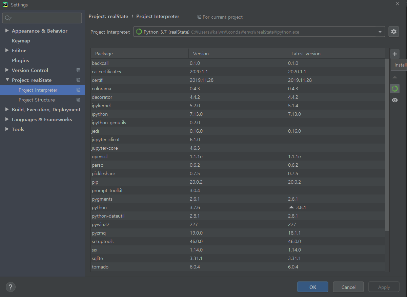
Task: Open the interpreter gear settings icon
Action: click(393, 32)
